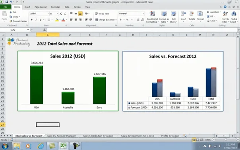
Task: Open Sort & Filter menu
Action: (225, 17)
